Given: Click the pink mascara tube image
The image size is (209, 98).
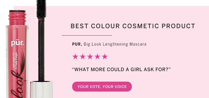Looking at the screenshot, I should click(17, 54).
